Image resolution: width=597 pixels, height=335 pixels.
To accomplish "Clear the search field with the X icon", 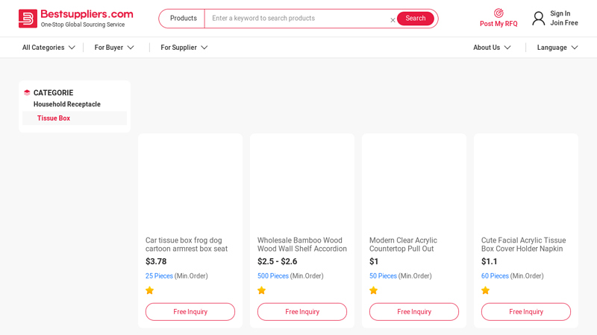I will (x=393, y=20).
